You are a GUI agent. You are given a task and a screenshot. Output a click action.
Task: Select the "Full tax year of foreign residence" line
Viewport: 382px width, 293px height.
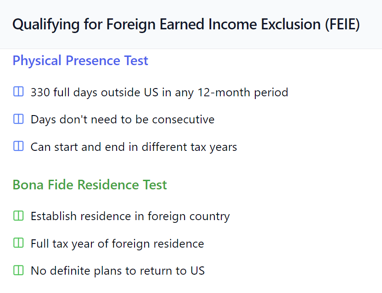coord(117,243)
